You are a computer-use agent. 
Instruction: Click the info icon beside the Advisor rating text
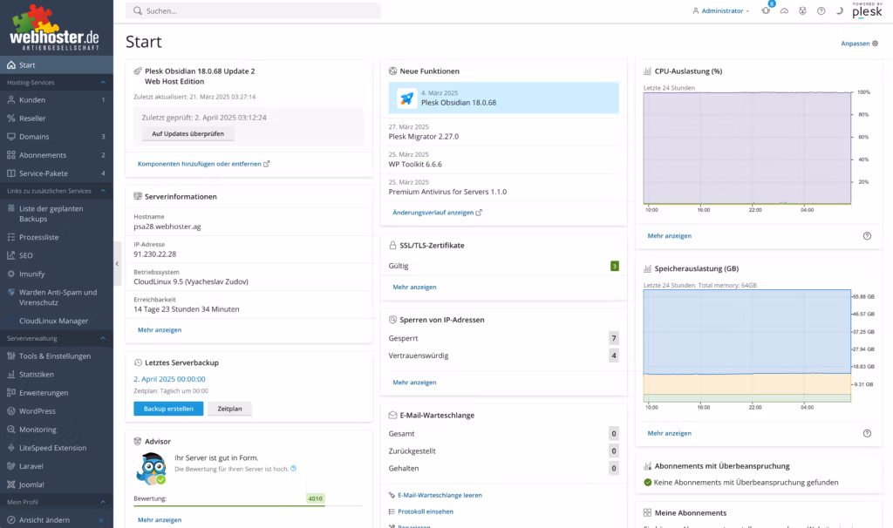(293, 469)
